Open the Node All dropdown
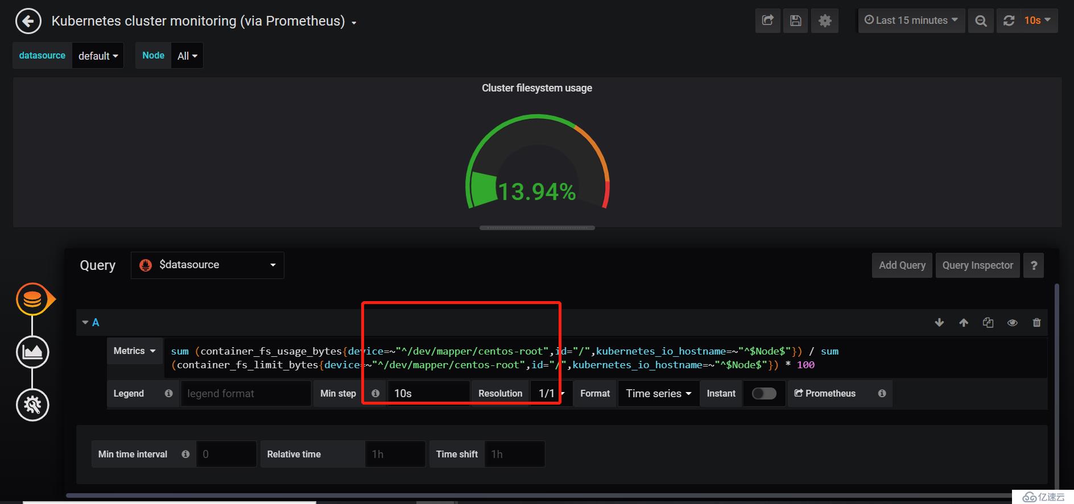 [x=187, y=56]
